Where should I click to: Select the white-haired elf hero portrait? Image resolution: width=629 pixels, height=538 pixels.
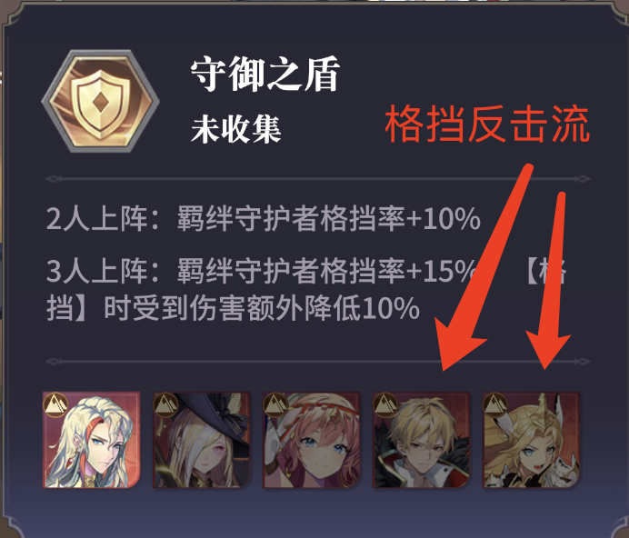click(x=92, y=440)
